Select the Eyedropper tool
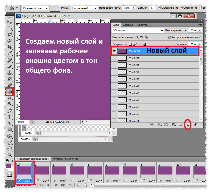The height and width of the screenshot is (193, 211). coord(10,53)
